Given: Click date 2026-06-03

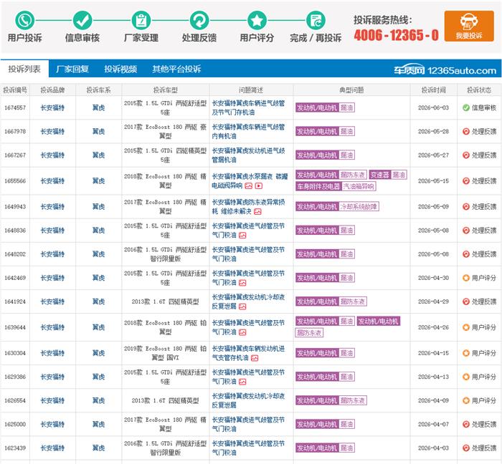Looking at the screenshot, I should pos(433,107).
